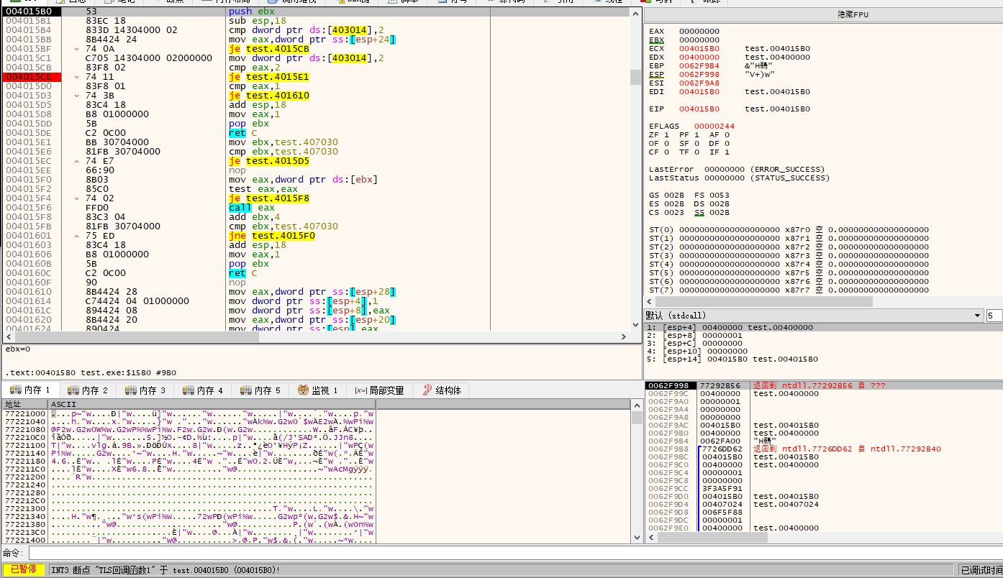Select the dump row at address 77221040

189,422
